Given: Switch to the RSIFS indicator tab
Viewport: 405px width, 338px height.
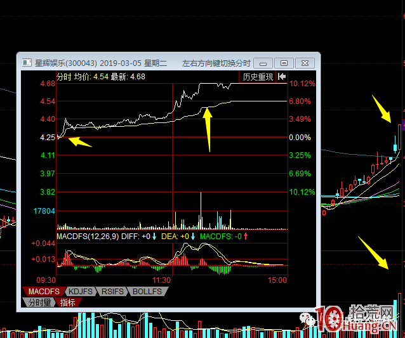Looking at the screenshot, I should point(112,291).
